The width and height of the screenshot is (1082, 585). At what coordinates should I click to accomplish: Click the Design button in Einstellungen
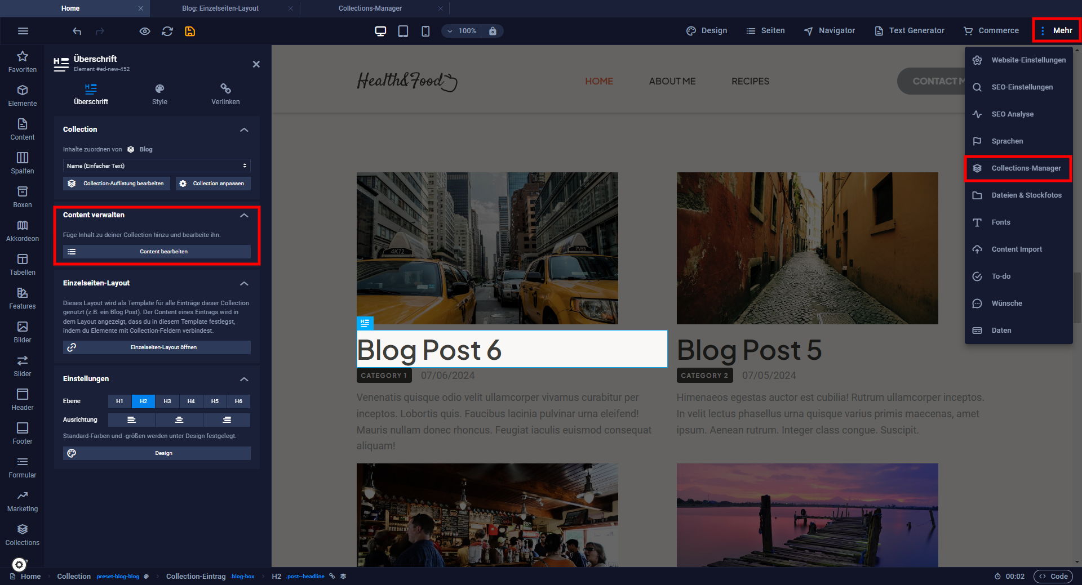click(x=157, y=453)
